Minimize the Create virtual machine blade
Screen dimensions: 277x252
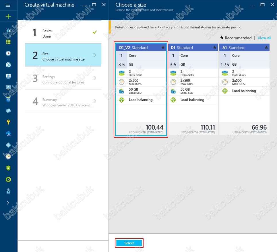click(x=84, y=6)
